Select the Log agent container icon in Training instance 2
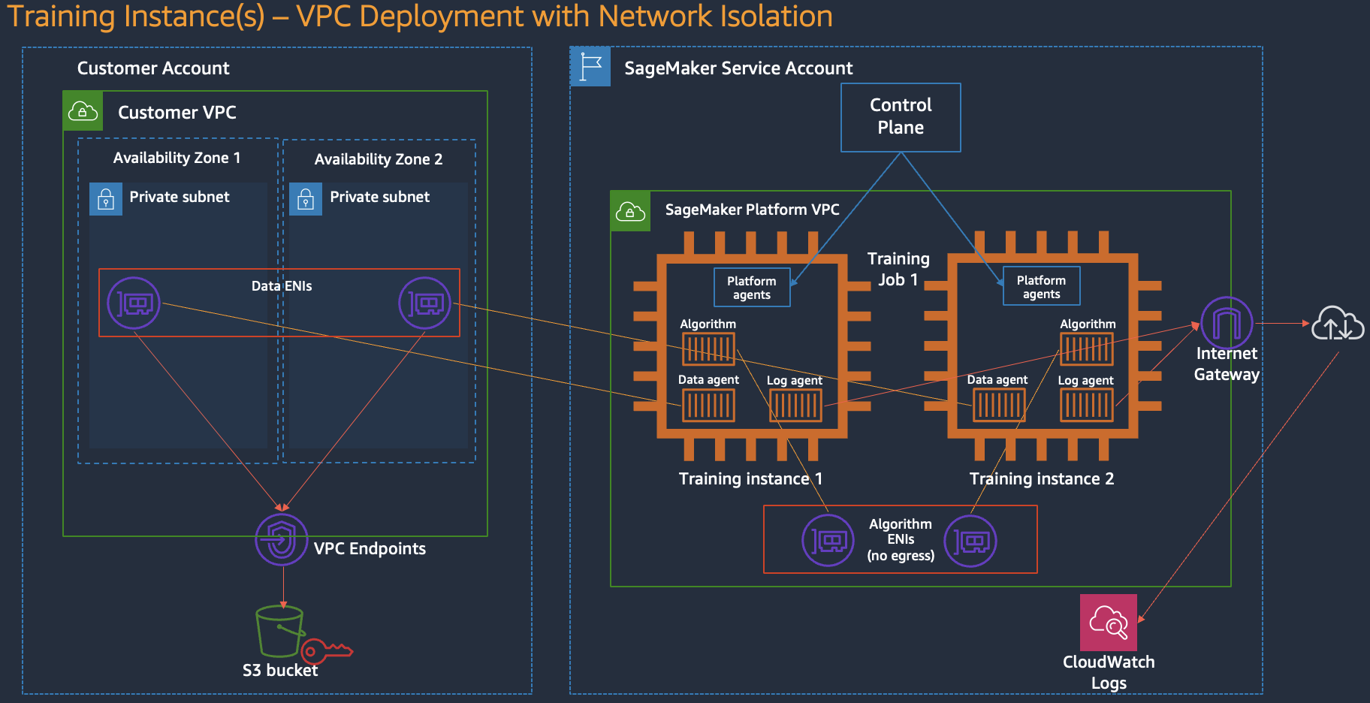The height and width of the screenshot is (703, 1370). 1087,406
